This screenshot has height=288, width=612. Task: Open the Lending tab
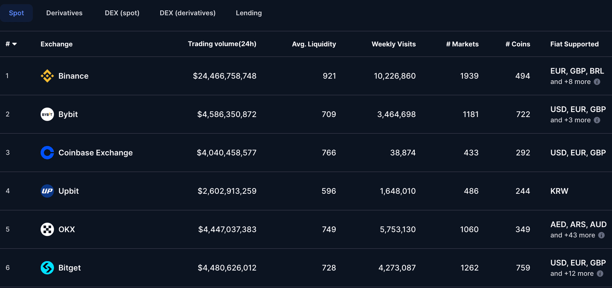pos(249,13)
